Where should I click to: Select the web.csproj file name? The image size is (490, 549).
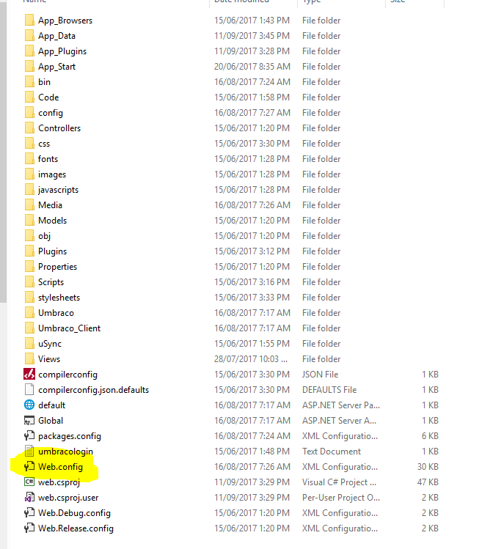coord(59,482)
